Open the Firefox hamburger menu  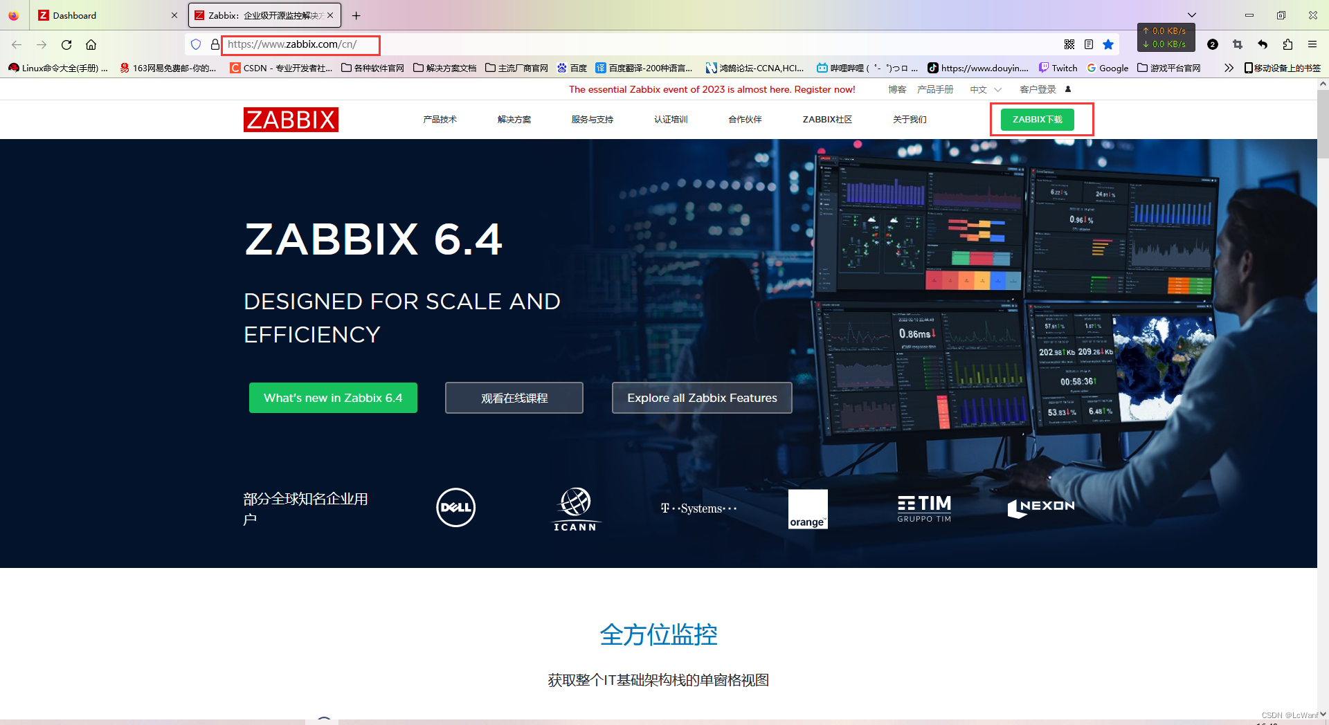pyautogui.click(x=1312, y=44)
